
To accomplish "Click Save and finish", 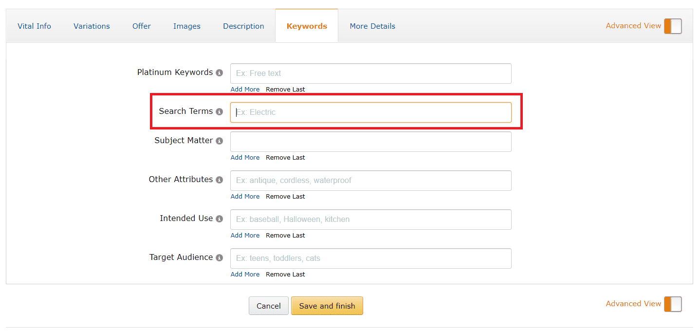I will click(327, 306).
